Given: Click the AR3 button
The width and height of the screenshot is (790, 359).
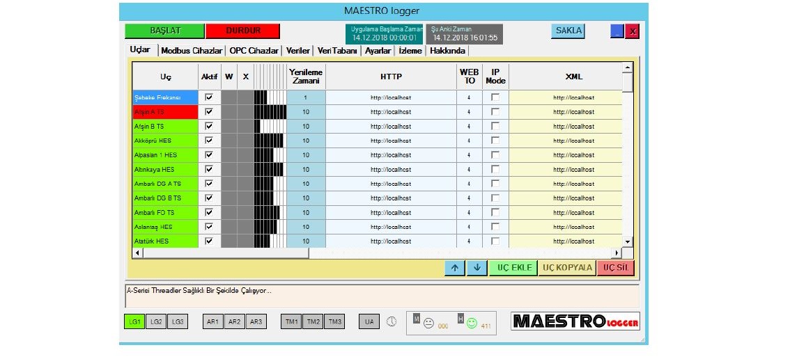Looking at the screenshot, I should pos(256,321).
